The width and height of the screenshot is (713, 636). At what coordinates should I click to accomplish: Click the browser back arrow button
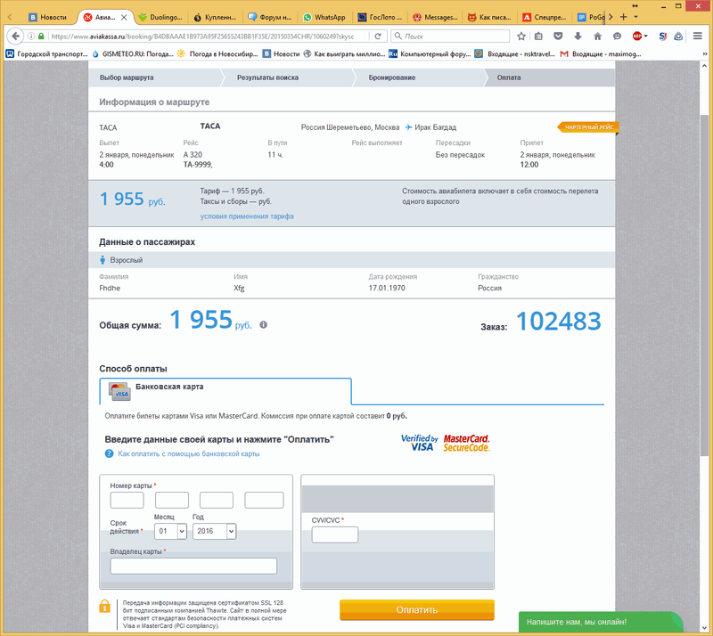15,37
